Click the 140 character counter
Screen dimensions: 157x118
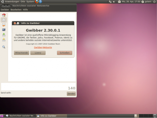72,88
